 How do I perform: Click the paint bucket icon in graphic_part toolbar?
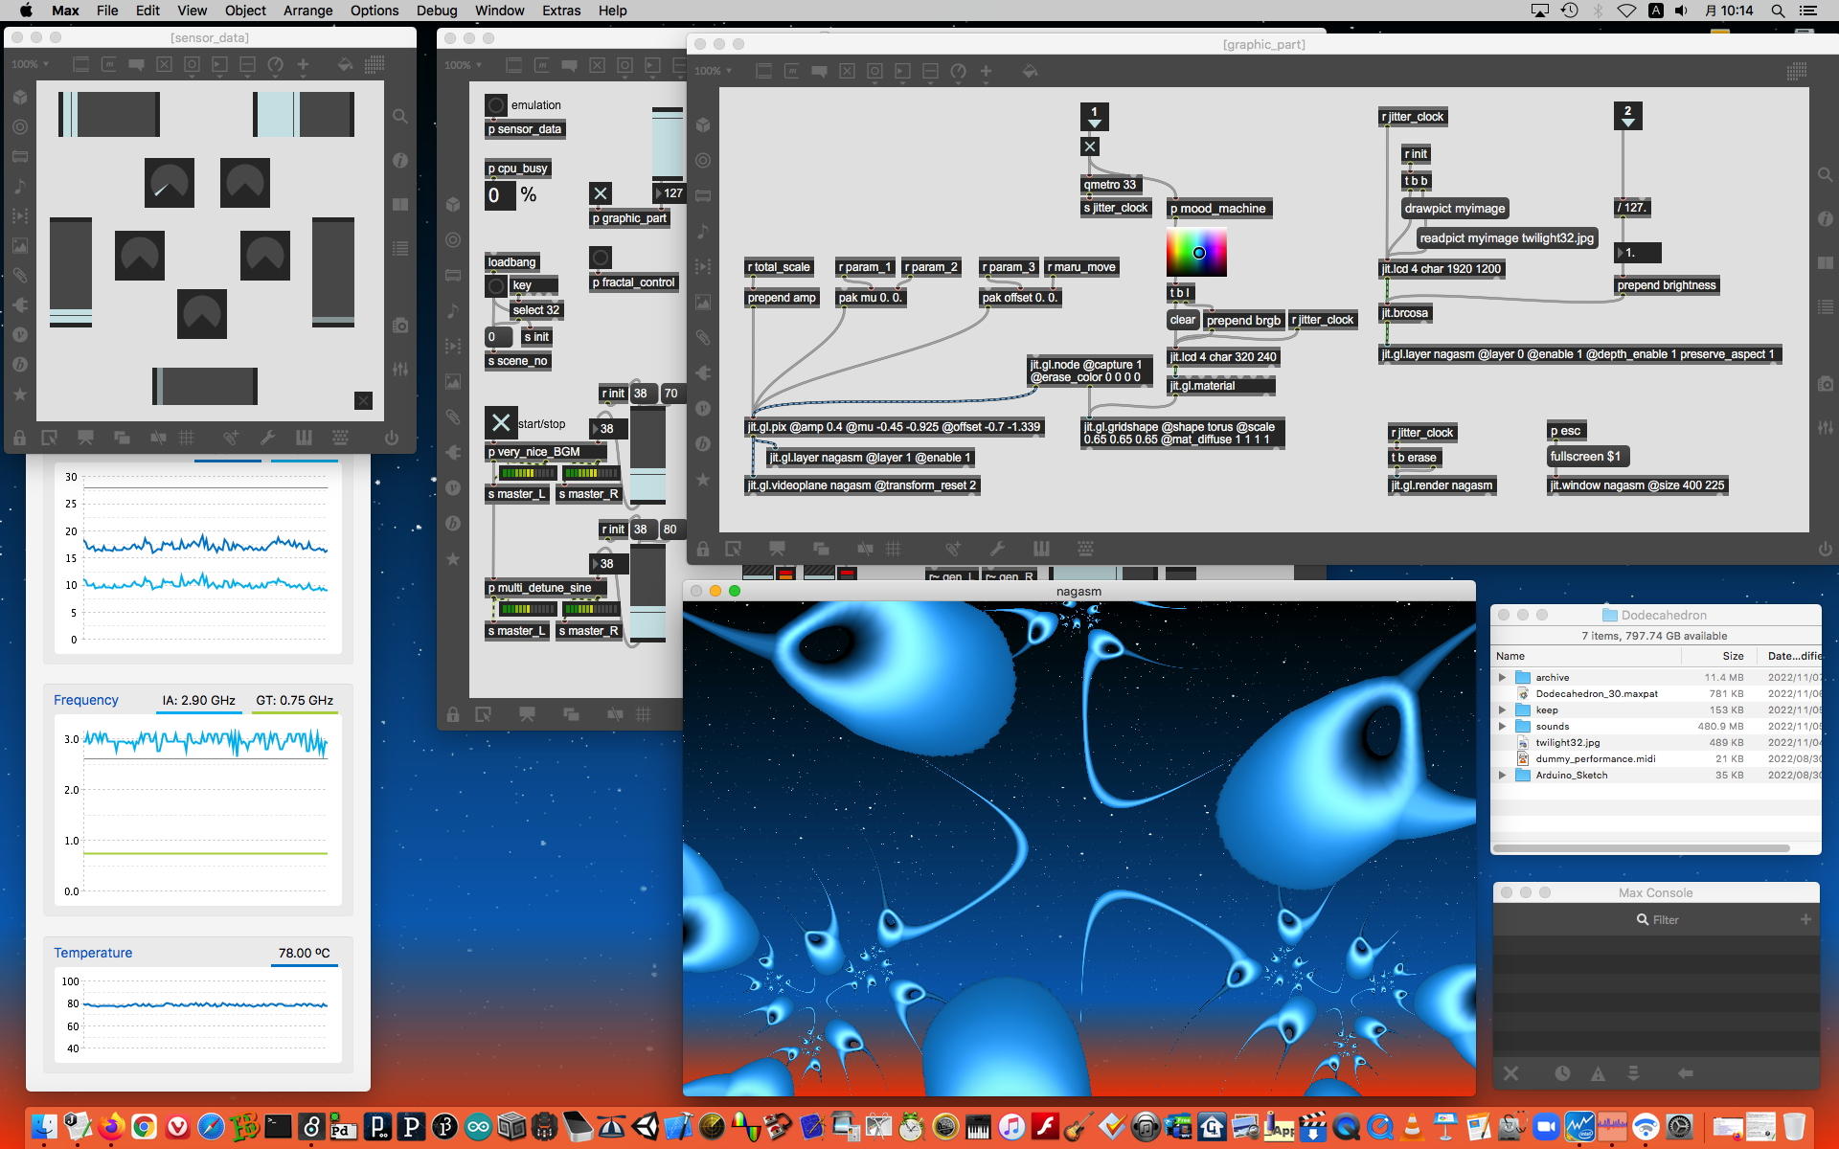[x=1030, y=71]
